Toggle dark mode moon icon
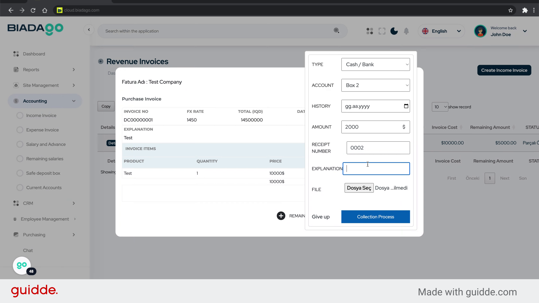Image resolution: width=539 pixels, height=303 pixels. [394, 31]
